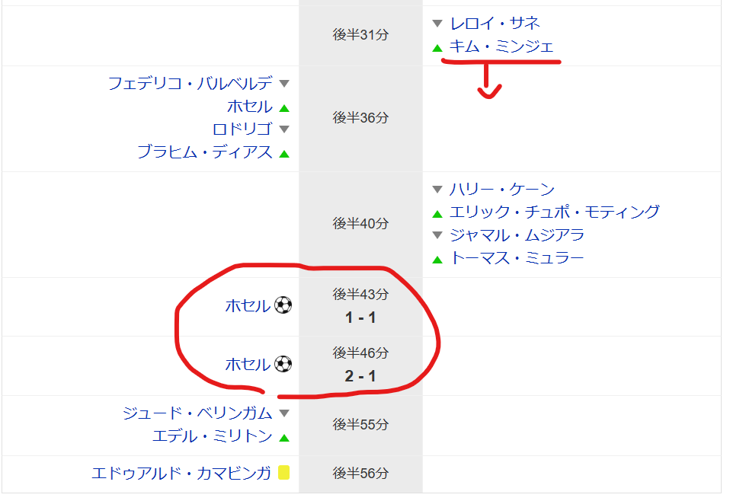Open フェデリコ・バルベルデ player link
The width and height of the screenshot is (730, 501).
click(x=190, y=84)
